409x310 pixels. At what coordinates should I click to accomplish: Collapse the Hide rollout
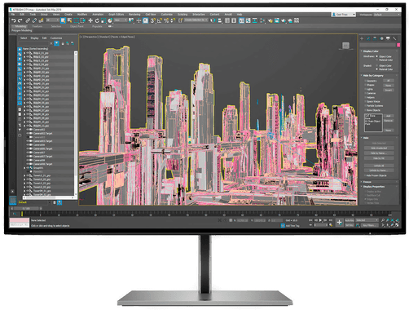point(366,138)
